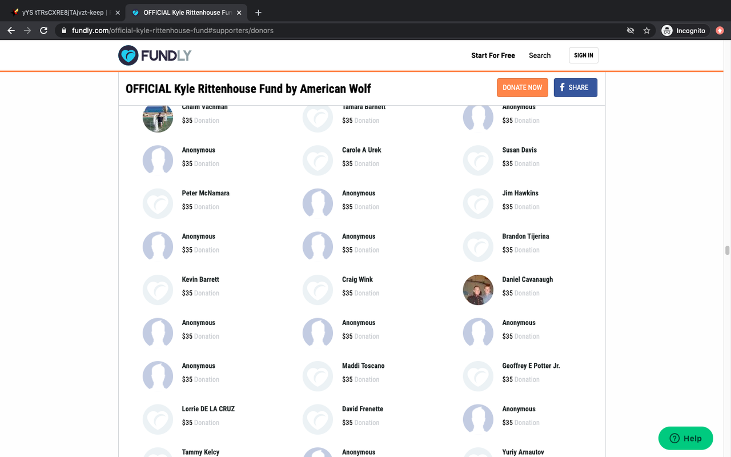Select donor name David Frenette
This screenshot has height=457, width=731.
pos(363,409)
